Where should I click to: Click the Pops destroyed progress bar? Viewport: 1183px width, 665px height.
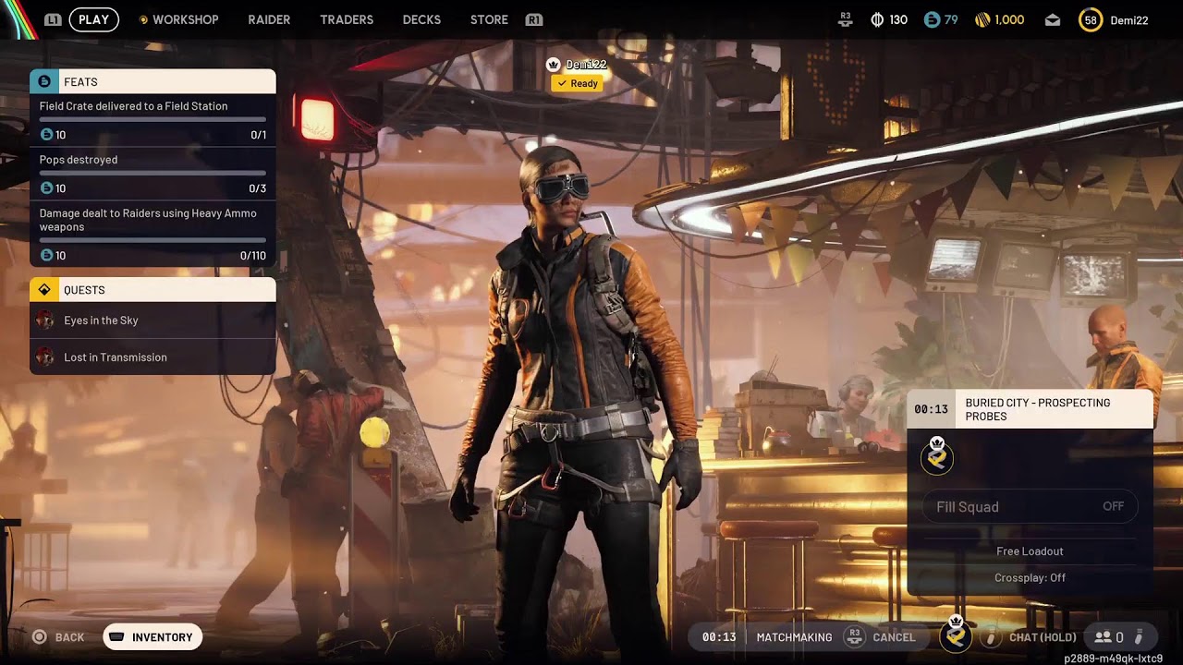pyautogui.click(x=152, y=173)
